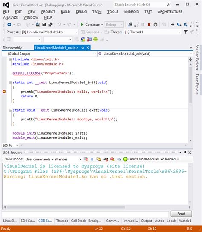Open the ANDROID menu

coord(131,11)
